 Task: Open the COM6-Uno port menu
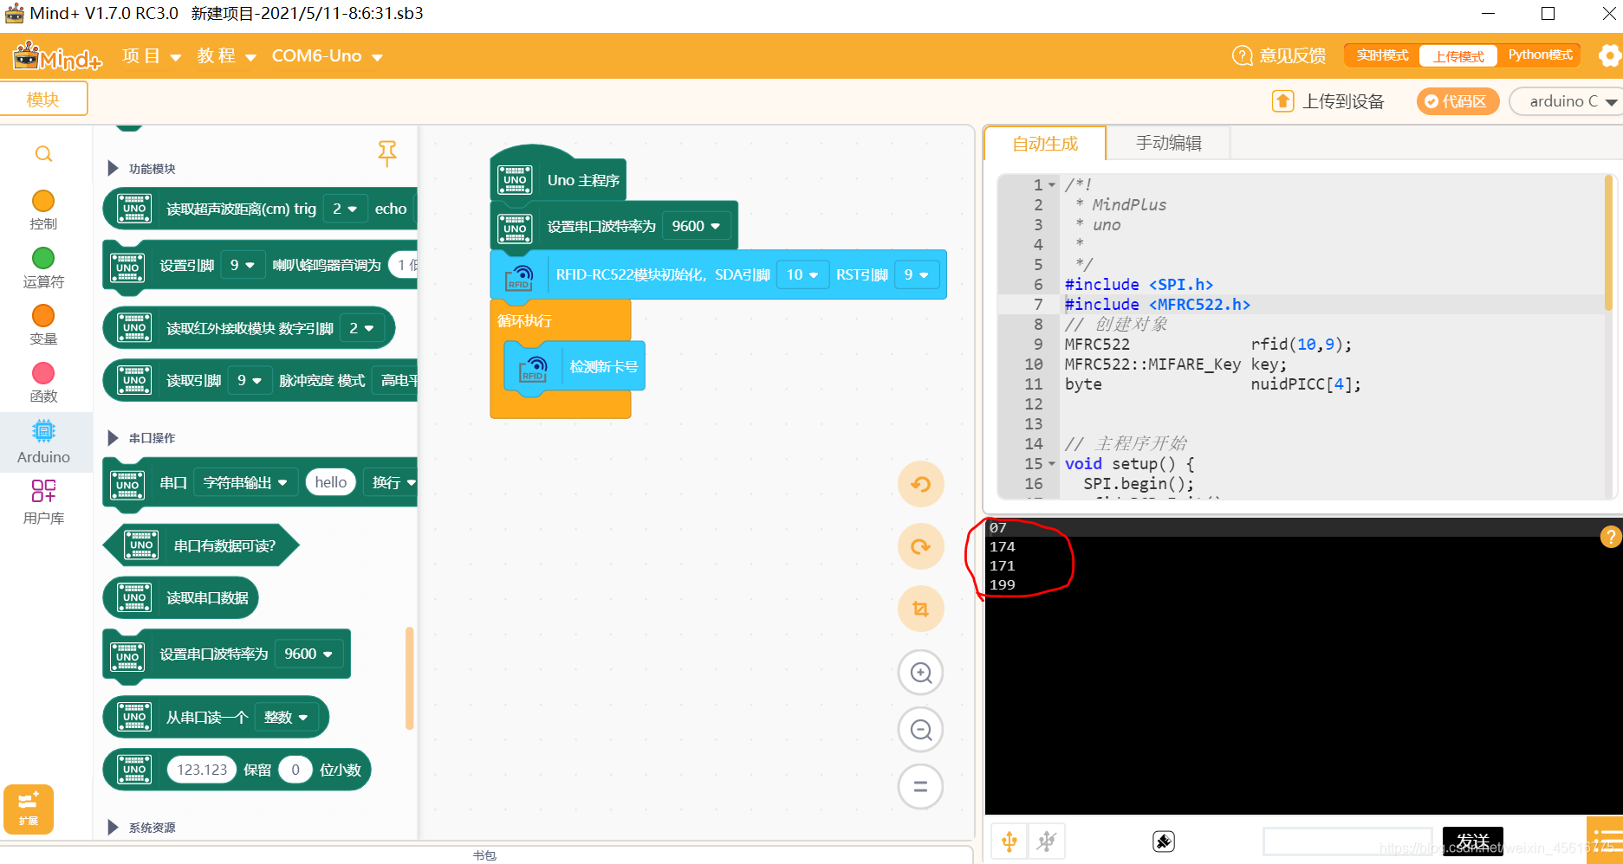tap(327, 56)
